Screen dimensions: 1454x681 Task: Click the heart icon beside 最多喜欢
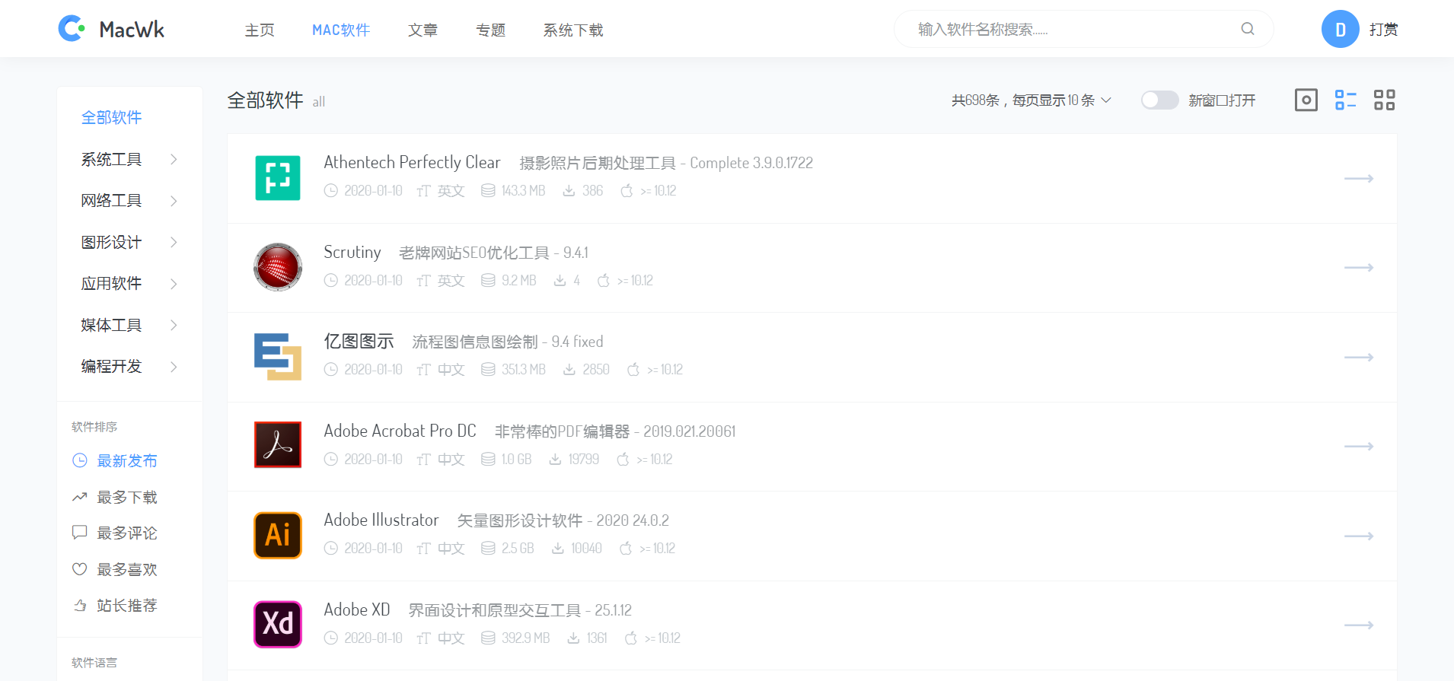pyautogui.click(x=80, y=569)
